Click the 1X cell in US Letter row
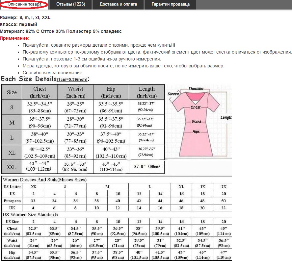The width and height of the screenshot is (292, 261). click(202, 187)
